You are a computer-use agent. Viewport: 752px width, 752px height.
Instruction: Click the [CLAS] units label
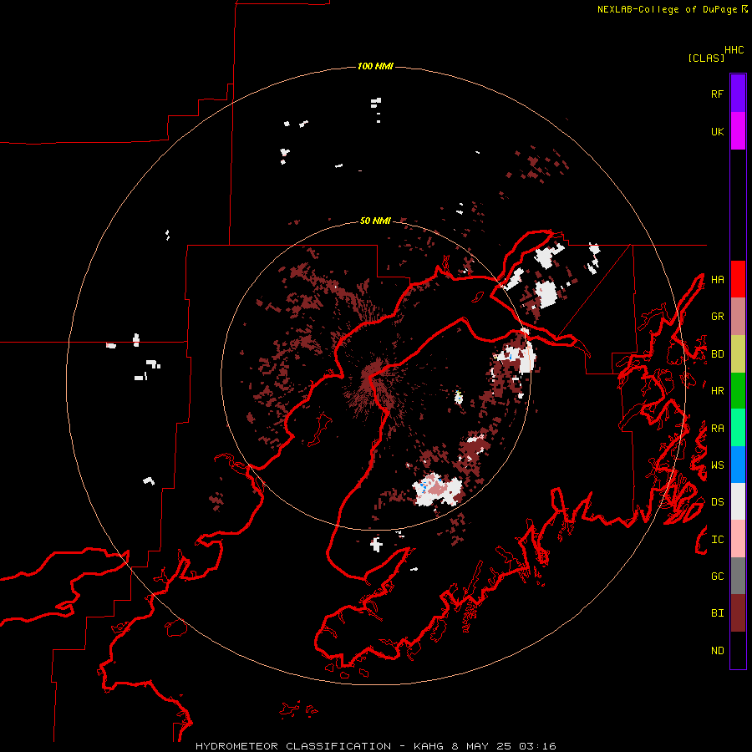pyautogui.click(x=706, y=58)
